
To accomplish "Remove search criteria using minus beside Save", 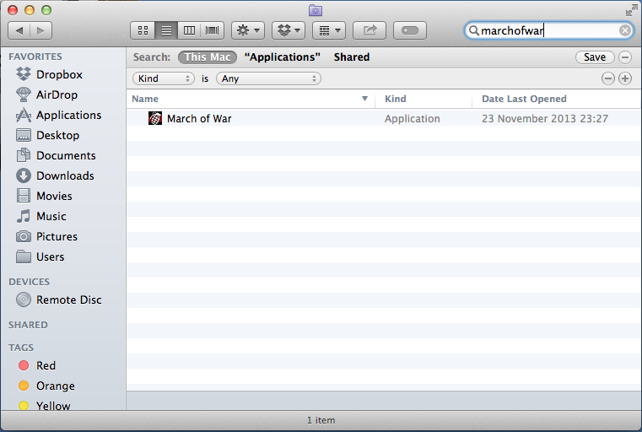I will [x=625, y=57].
